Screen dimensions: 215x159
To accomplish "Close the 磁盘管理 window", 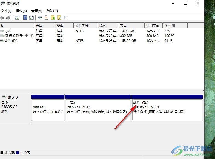I will (198, 3).
